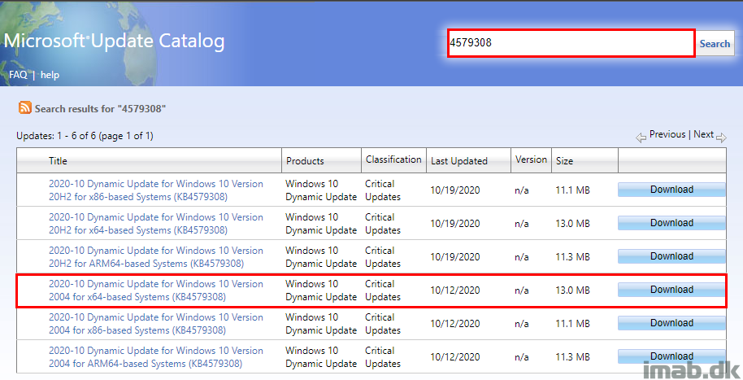Image resolution: width=743 pixels, height=380 pixels.
Task: Sort by Last Updated column header
Action: click(x=458, y=161)
